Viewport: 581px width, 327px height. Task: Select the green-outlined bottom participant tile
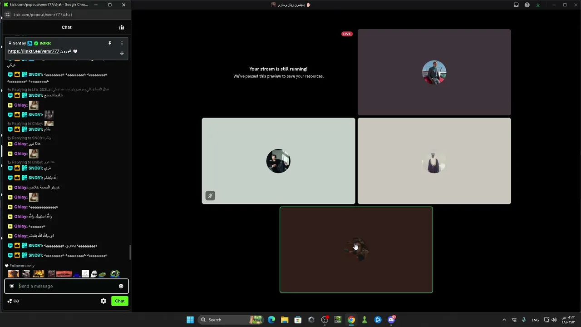(x=356, y=250)
